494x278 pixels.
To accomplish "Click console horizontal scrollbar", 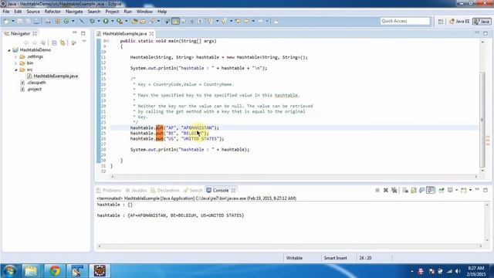I will pyautogui.click(x=290, y=246).
